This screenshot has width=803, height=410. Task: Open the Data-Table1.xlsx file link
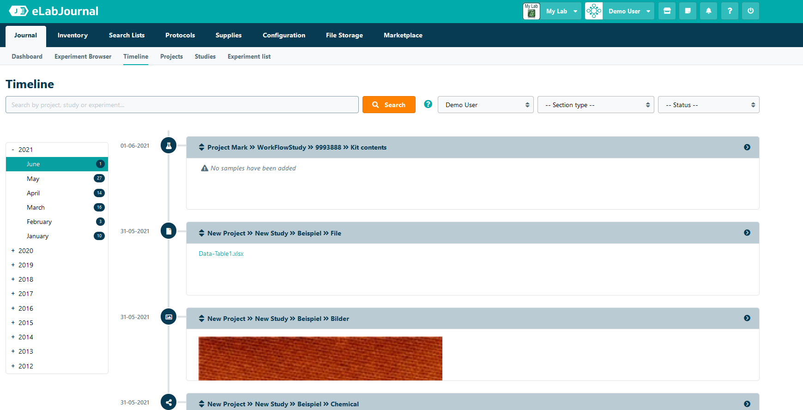click(x=221, y=253)
